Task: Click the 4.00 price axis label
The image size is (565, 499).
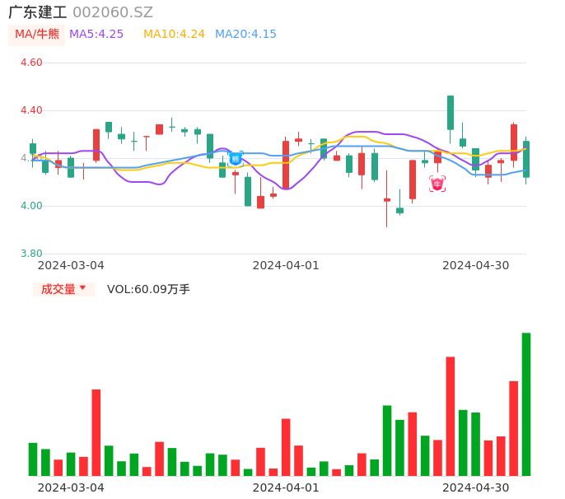Action: pyautogui.click(x=31, y=206)
